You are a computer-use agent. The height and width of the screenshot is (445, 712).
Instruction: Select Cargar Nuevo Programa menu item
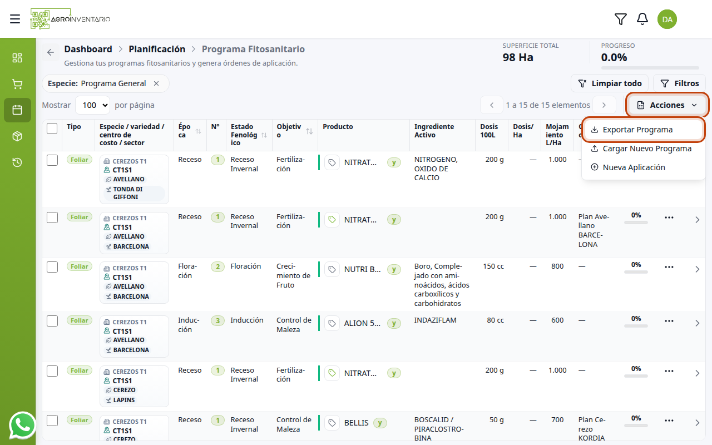644,149
